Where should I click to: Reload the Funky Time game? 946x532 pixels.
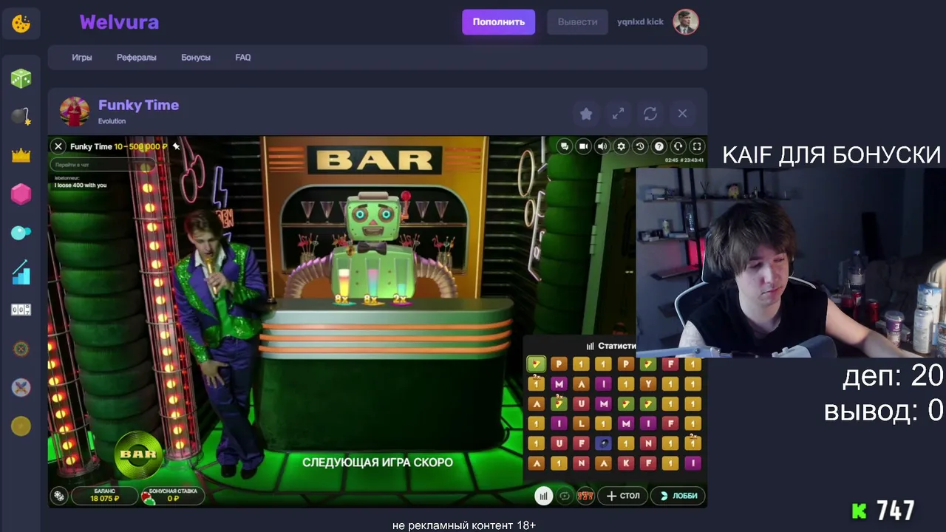point(650,114)
